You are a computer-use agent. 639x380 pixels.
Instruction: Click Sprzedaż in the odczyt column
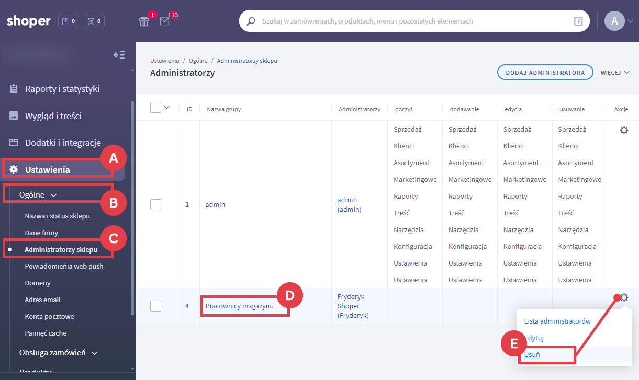point(408,129)
